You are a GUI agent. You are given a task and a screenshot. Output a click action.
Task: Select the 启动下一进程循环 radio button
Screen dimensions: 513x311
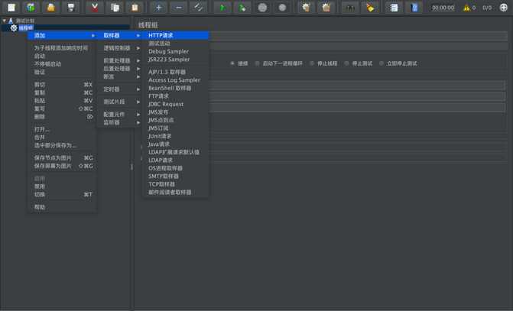pos(257,63)
